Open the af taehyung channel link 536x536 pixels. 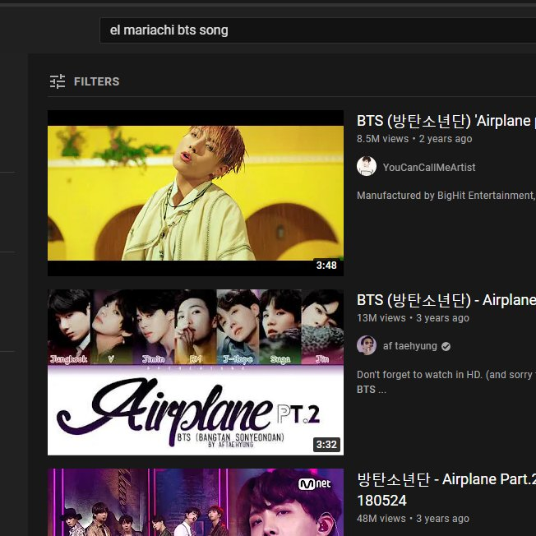pos(410,346)
